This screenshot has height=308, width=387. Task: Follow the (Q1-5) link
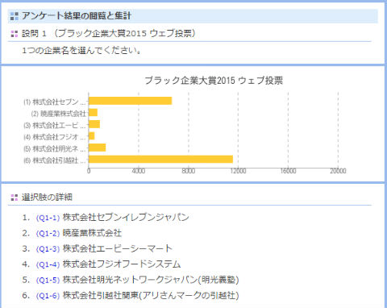point(48,280)
